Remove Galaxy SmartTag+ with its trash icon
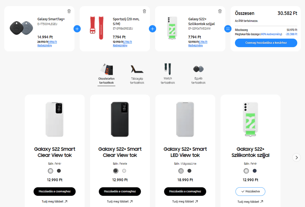Viewport: 305px width, 207px height. [69, 11]
